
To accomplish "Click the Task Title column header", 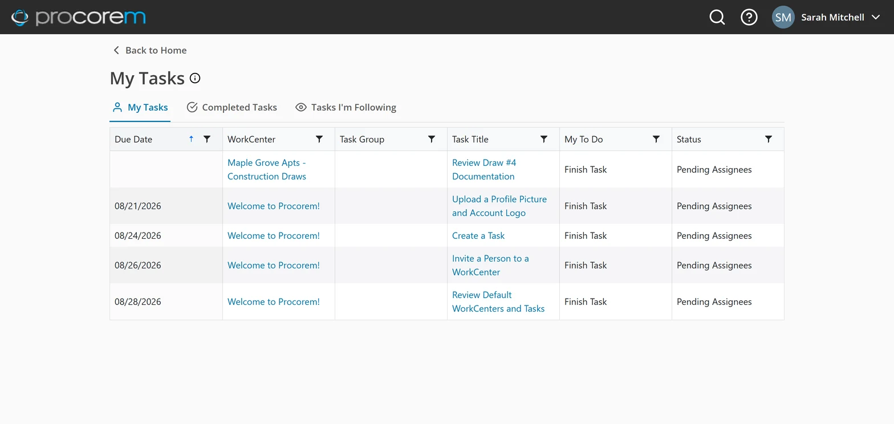I will [470, 139].
